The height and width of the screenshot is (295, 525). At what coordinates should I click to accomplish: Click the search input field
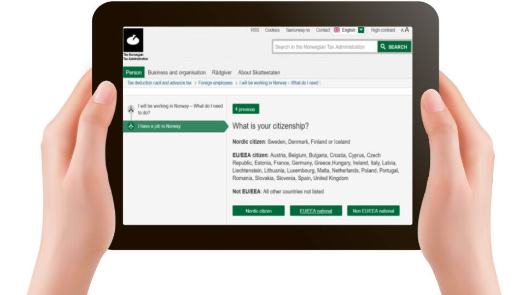[x=325, y=47]
